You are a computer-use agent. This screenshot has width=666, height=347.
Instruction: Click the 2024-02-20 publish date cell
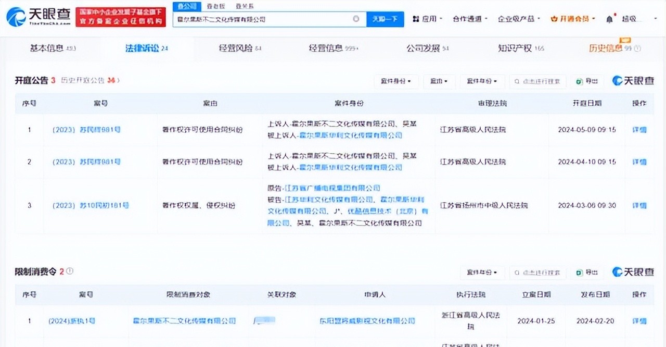tap(595, 321)
